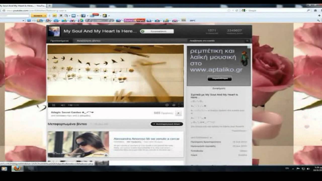Click the channel search magnifier icon

(x=248, y=41)
